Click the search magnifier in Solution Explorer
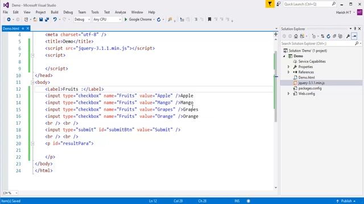This screenshot has width=364, height=204. (x=357, y=44)
